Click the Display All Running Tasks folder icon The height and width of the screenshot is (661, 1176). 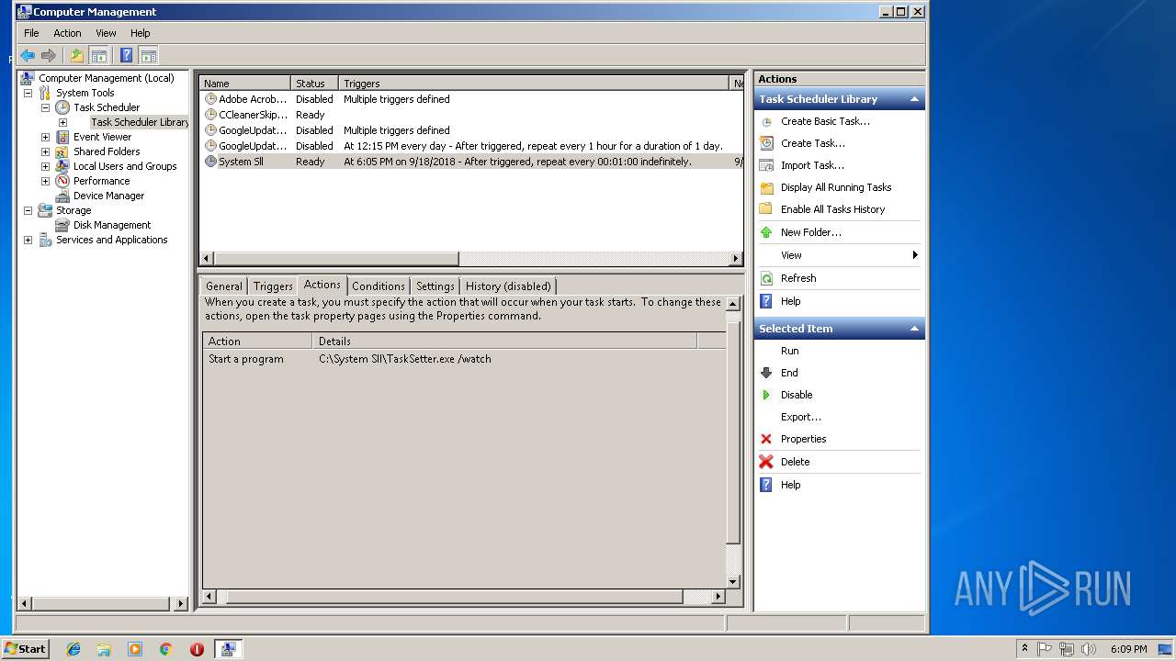[766, 187]
